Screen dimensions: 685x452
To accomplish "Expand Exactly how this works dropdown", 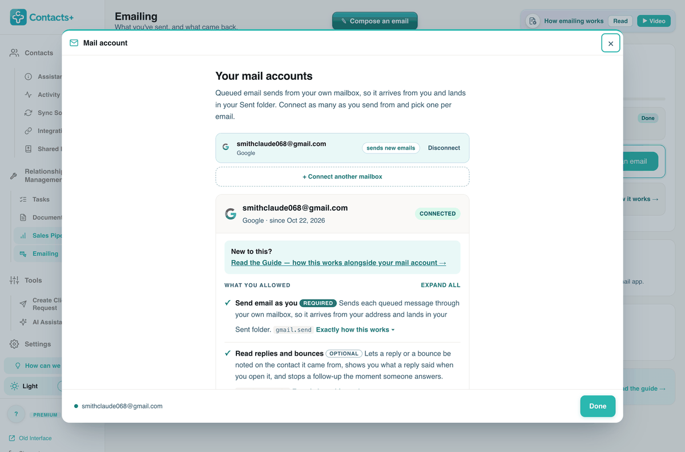I will click(x=355, y=329).
